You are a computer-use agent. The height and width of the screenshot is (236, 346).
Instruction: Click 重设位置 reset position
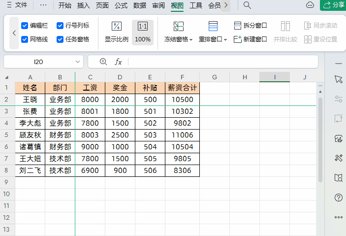coord(320,39)
